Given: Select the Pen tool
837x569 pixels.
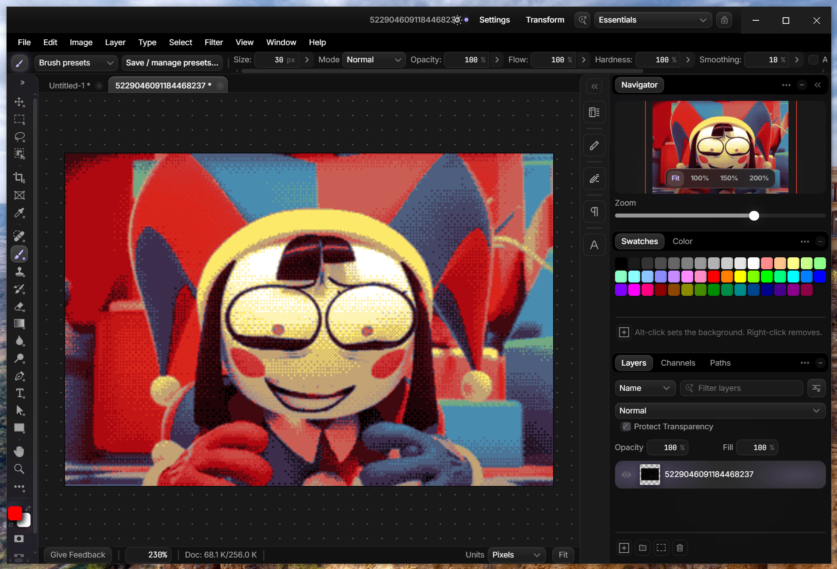Looking at the screenshot, I should click(19, 376).
